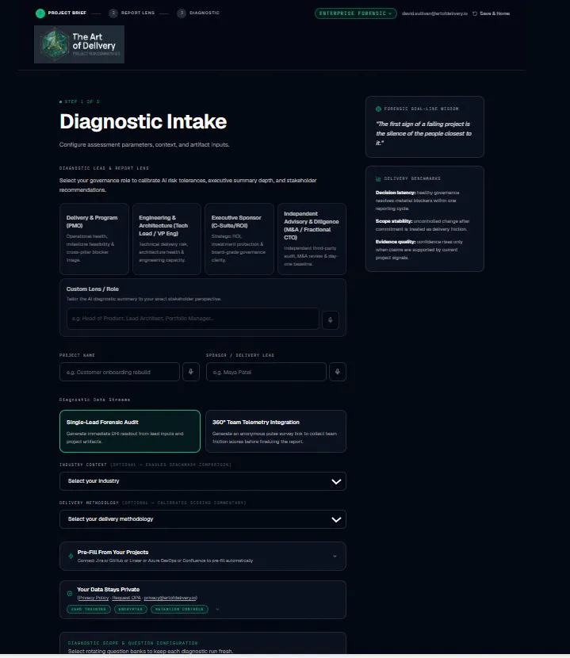Viewport: 570px width, 658px height.
Task: Open the Enterprise Forensic plan dropdown
Action: [355, 13]
